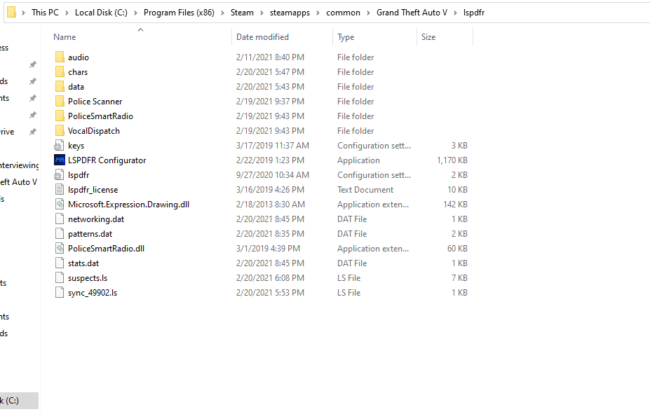Sort files by Type column header
Image resolution: width=650 pixels, height=414 pixels.
346,37
